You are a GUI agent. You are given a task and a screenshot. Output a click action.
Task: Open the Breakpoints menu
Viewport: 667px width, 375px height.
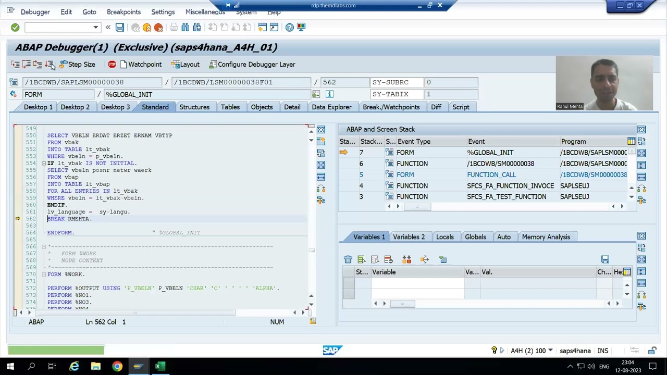pos(123,11)
